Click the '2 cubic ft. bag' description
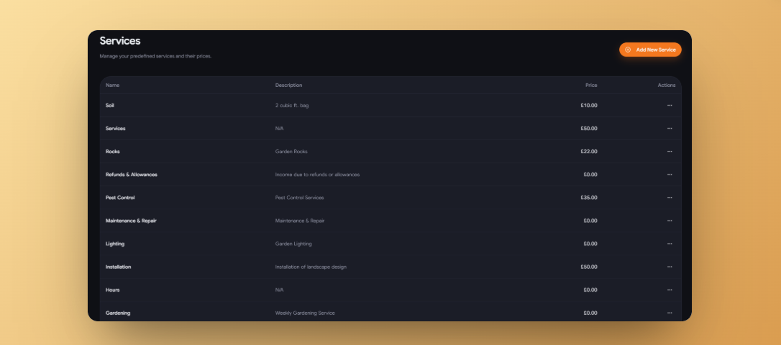The image size is (781, 345). pos(292,106)
